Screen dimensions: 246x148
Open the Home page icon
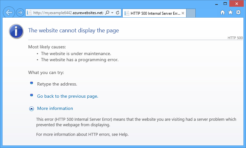[223, 12]
